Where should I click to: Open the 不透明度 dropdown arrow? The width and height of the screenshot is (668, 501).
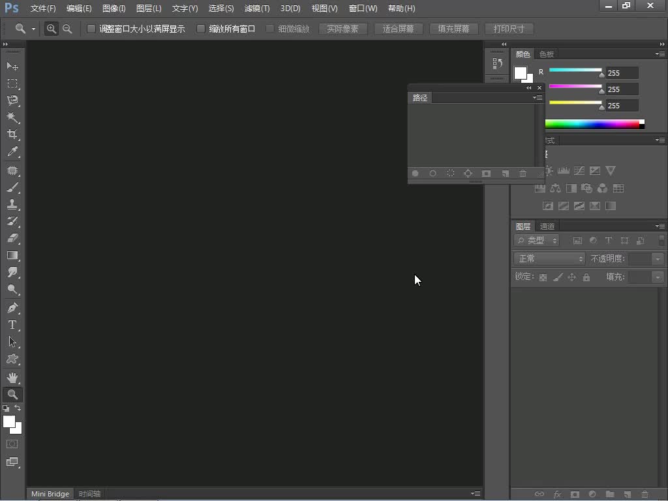click(658, 258)
